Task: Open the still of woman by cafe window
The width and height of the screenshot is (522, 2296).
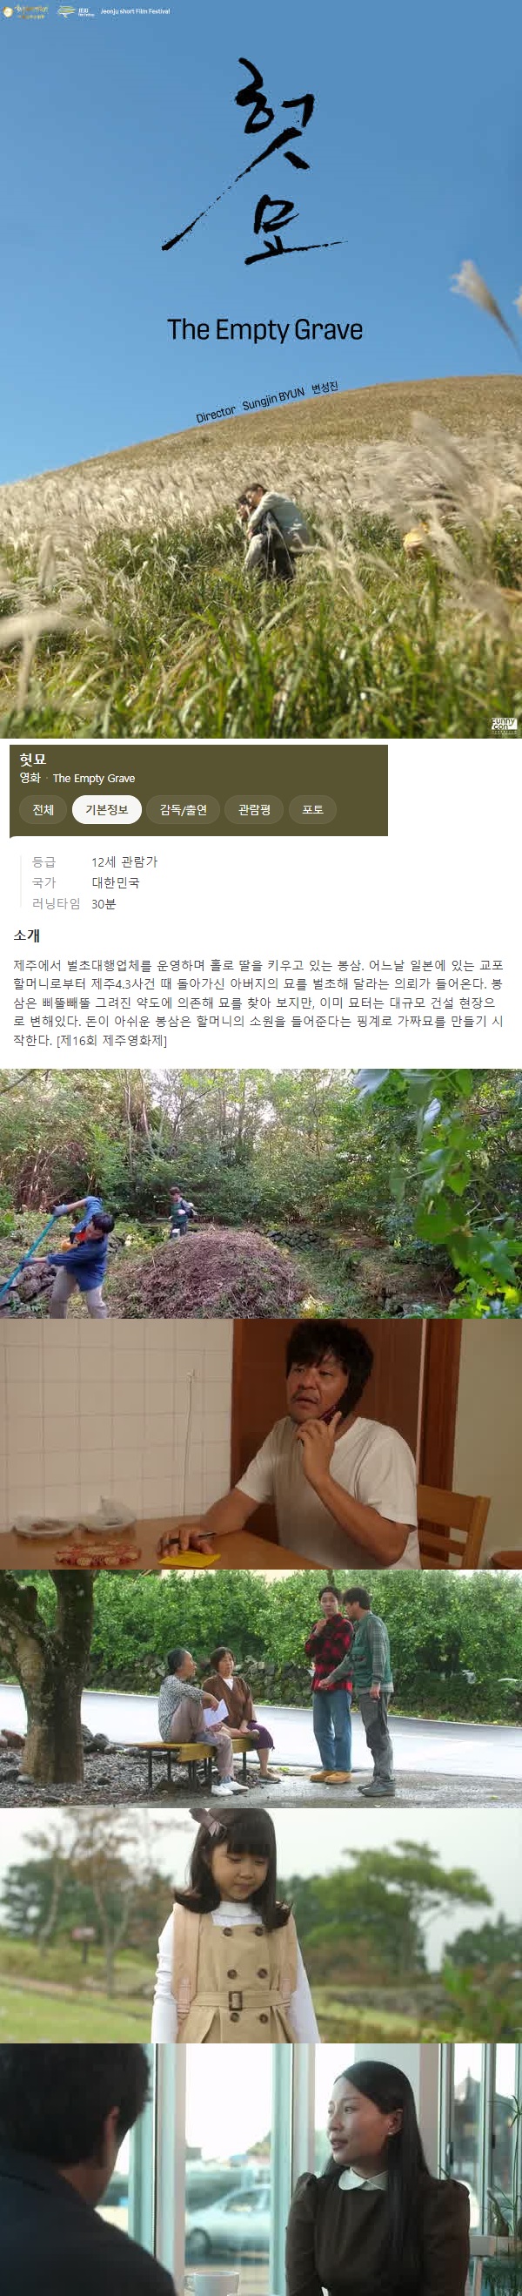Action: pyautogui.click(x=261, y=2170)
